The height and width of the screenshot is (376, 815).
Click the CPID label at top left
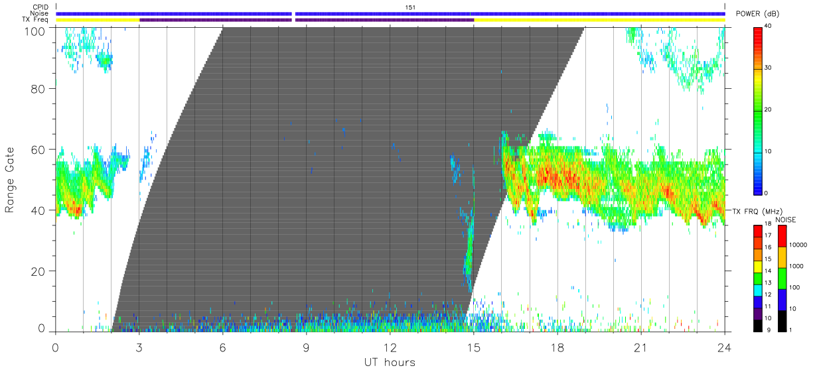pyautogui.click(x=40, y=7)
